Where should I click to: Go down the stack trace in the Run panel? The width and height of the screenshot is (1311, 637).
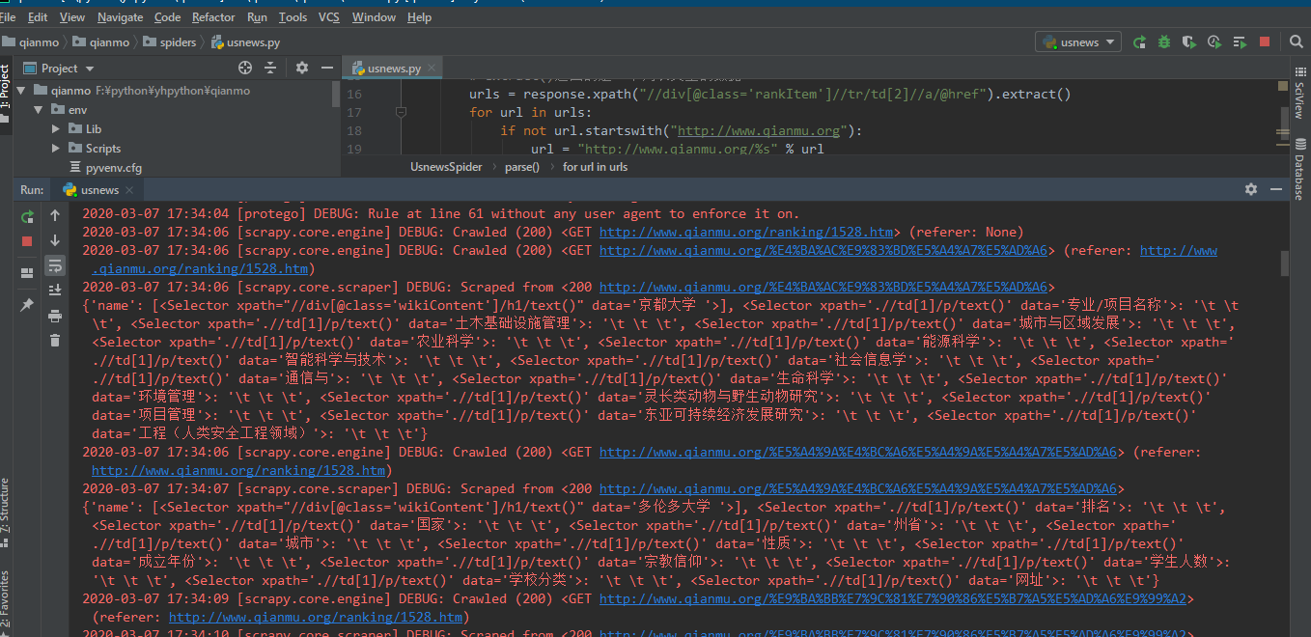(x=55, y=240)
